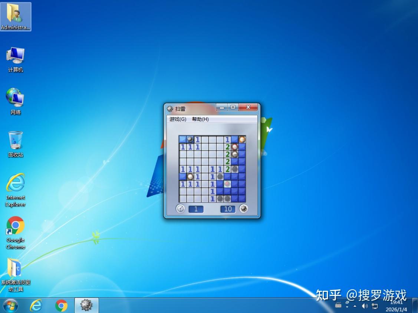Click the green 2 beside the fifth-row dark mine

[227, 169]
